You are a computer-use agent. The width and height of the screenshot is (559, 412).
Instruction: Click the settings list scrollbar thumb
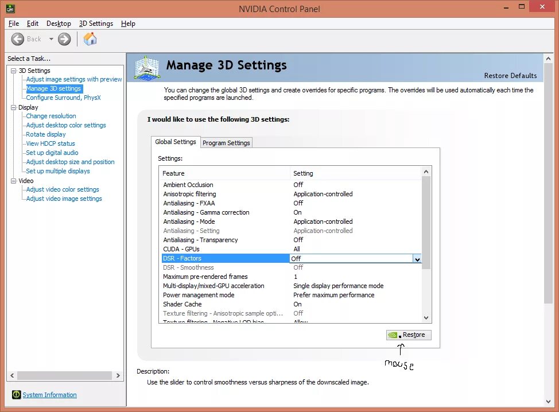tap(426, 223)
